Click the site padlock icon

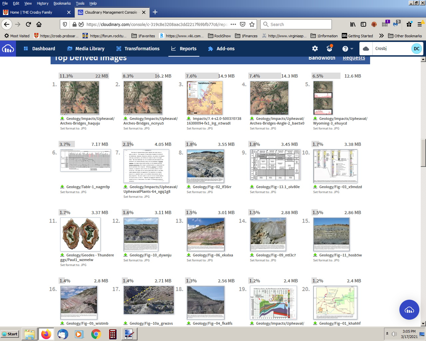[75, 24]
